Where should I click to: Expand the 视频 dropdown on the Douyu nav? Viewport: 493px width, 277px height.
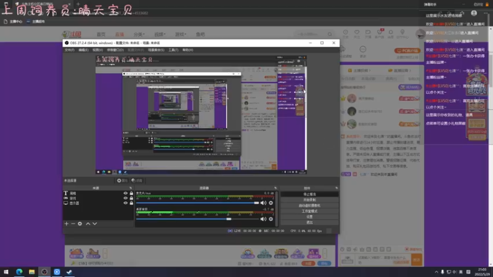coord(160,34)
